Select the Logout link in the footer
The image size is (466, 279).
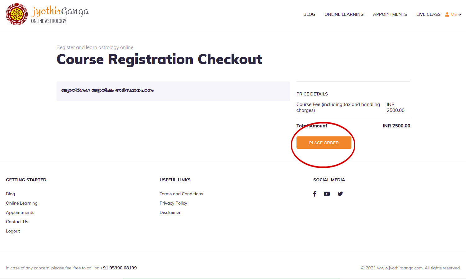tap(13, 231)
